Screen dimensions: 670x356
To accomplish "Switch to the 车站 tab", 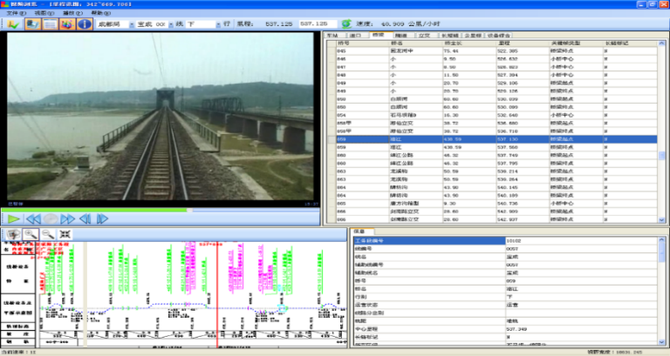I will coord(332,36).
